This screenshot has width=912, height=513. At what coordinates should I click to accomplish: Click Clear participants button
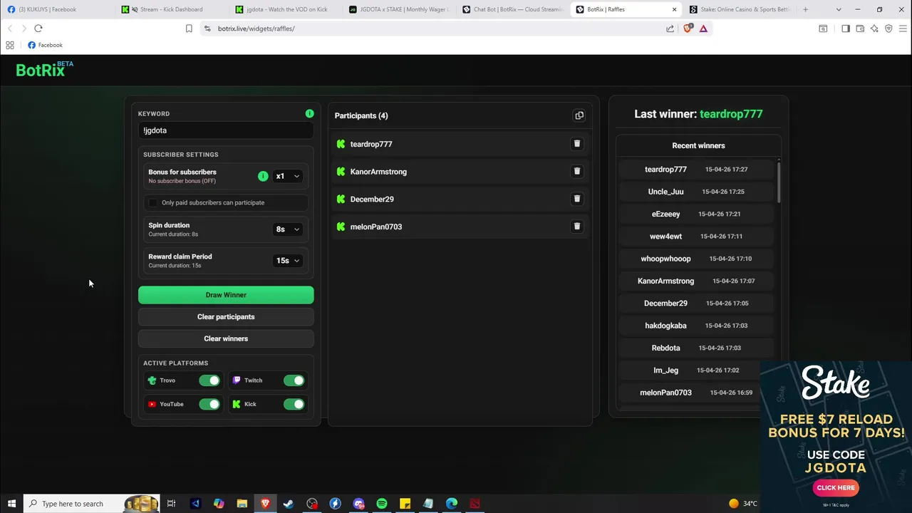tap(226, 317)
